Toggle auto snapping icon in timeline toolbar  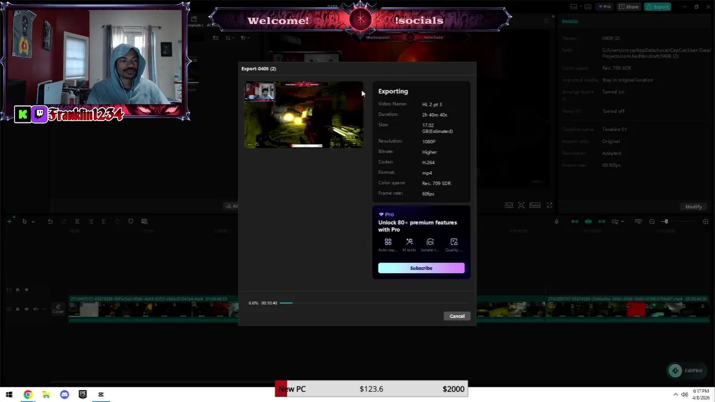click(x=588, y=222)
